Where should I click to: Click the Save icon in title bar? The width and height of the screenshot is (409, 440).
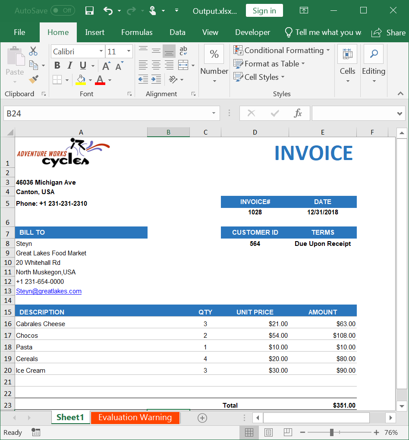(x=89, y=11)
